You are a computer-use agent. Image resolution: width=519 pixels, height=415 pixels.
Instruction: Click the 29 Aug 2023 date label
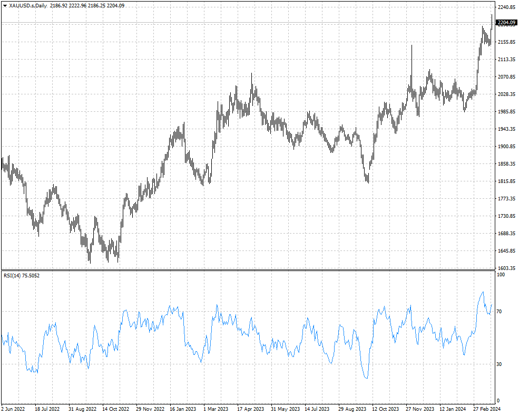pos(352,409)
